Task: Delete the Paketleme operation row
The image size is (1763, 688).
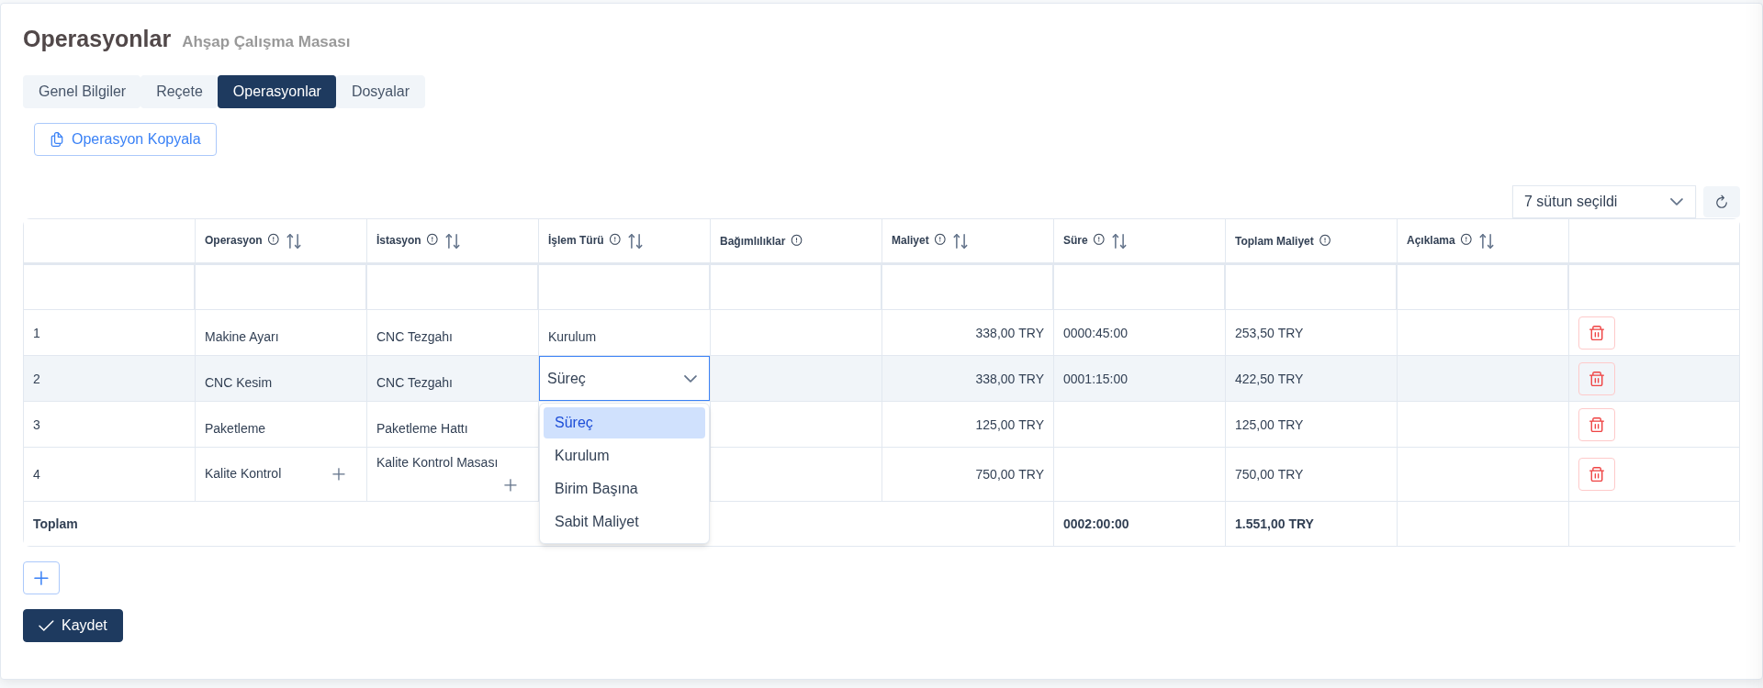Action: point(1596,425)
